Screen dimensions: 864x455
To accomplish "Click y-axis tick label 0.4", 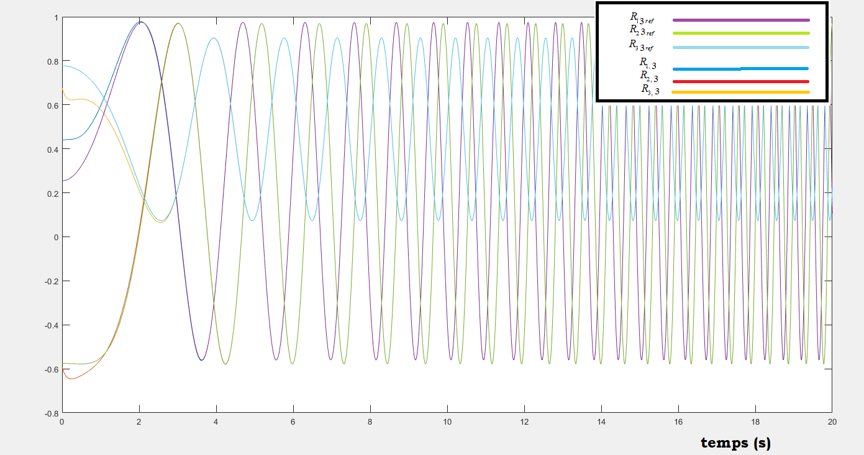I will click(x=53, y=150).
